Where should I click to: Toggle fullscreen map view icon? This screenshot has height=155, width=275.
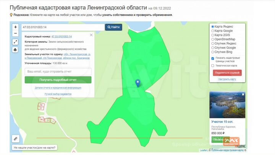coord(15,42)
